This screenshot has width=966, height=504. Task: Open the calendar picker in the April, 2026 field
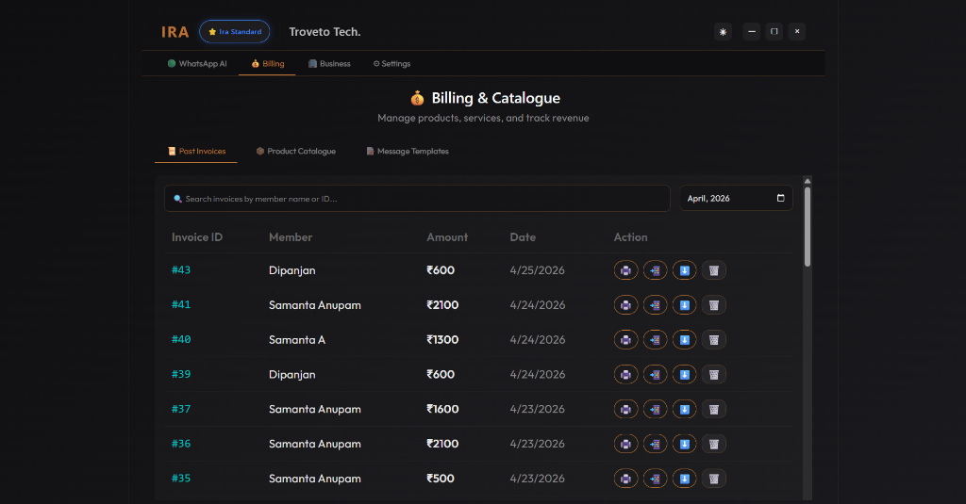[x=780, y=199]
